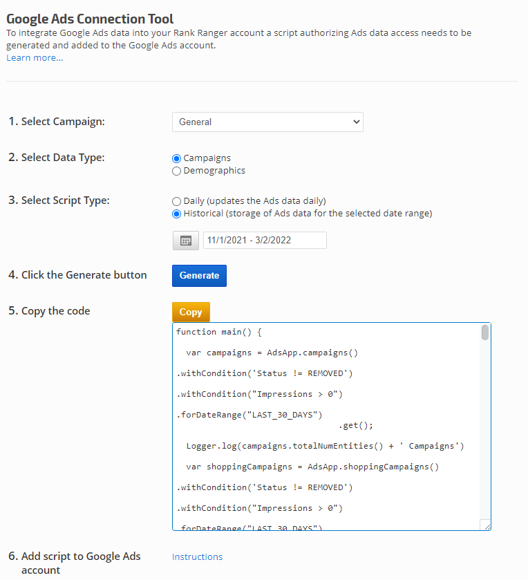This screenshot has width=528, height=580.
Task: Open the Instructions link
Action: (197, 556)
